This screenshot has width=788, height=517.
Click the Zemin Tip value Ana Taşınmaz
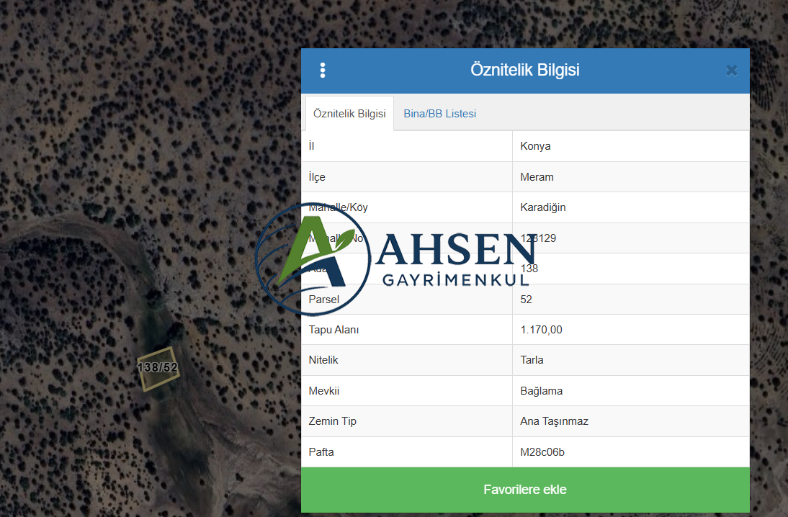[x=554, y=421]
